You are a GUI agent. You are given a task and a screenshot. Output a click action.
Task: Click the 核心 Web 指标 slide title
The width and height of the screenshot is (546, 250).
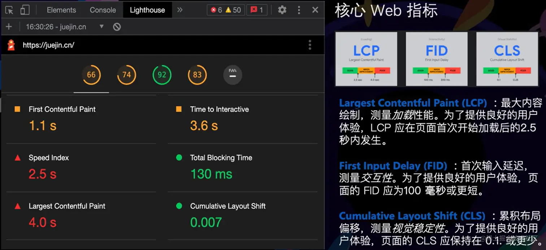(x=386, y=10)
